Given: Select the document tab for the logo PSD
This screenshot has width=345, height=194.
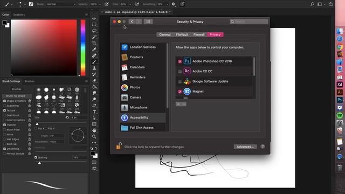Looking at the screenshot, I should (137, 12).
